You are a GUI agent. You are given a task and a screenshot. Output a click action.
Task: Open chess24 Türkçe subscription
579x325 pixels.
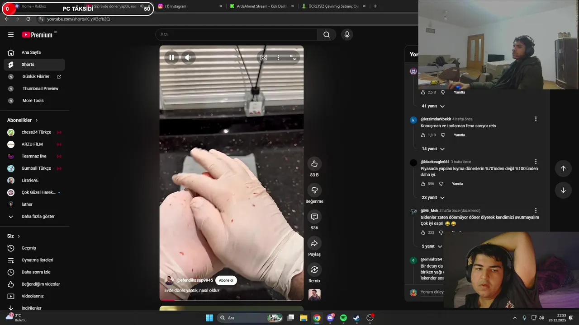[34, 132]
